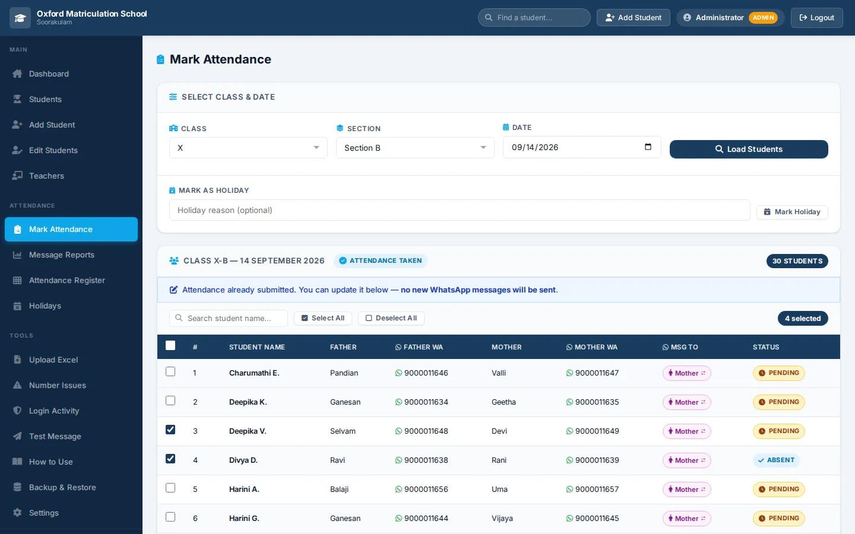Click the Load Students button
Viewport: 855px width, 534px height.
tap(749, 149)
